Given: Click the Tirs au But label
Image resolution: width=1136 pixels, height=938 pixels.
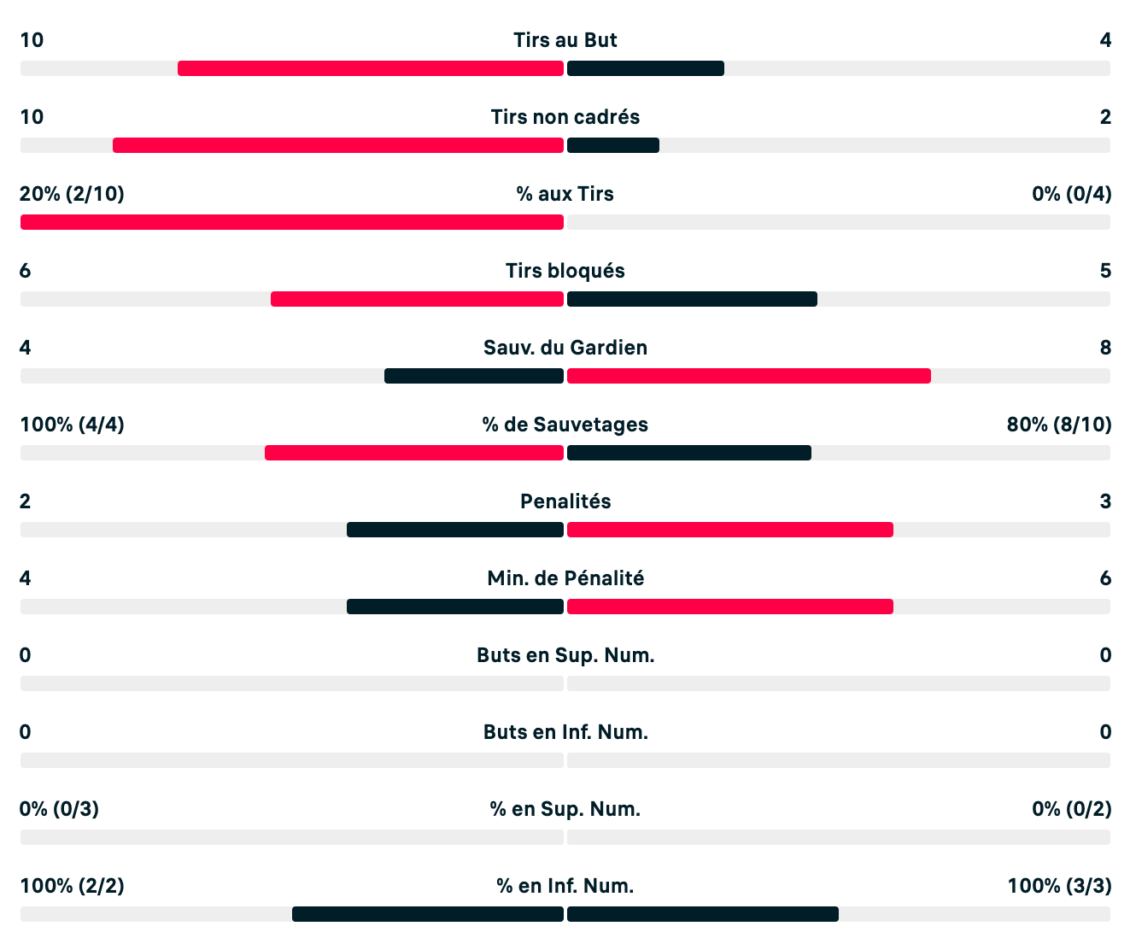Looking at the screenshot, I should [x=565, y=40].
